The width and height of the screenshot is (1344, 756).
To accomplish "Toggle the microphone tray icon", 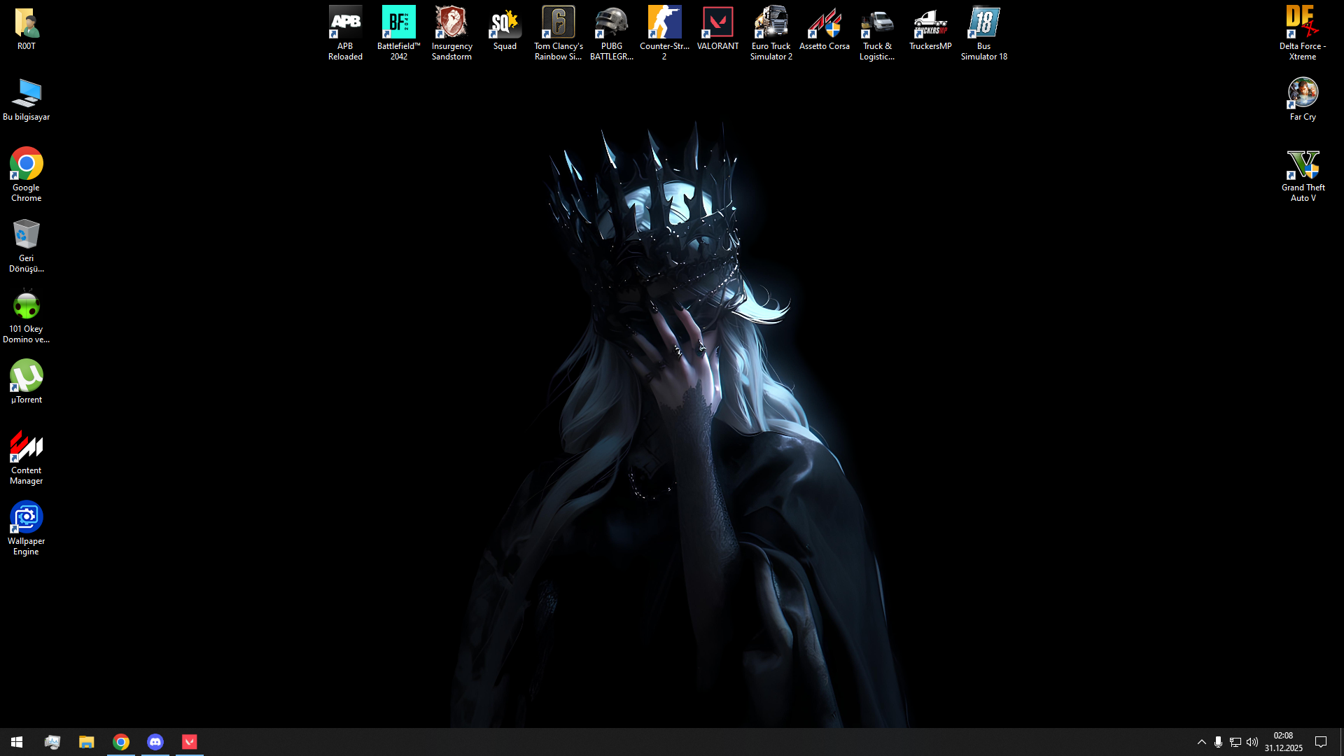I will tap(1218, 742).
